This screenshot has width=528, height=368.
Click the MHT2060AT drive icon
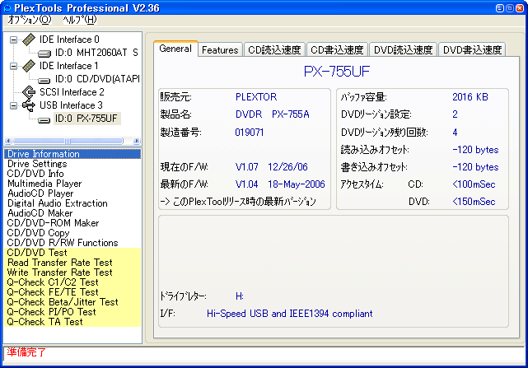click(x=44, y=54)
